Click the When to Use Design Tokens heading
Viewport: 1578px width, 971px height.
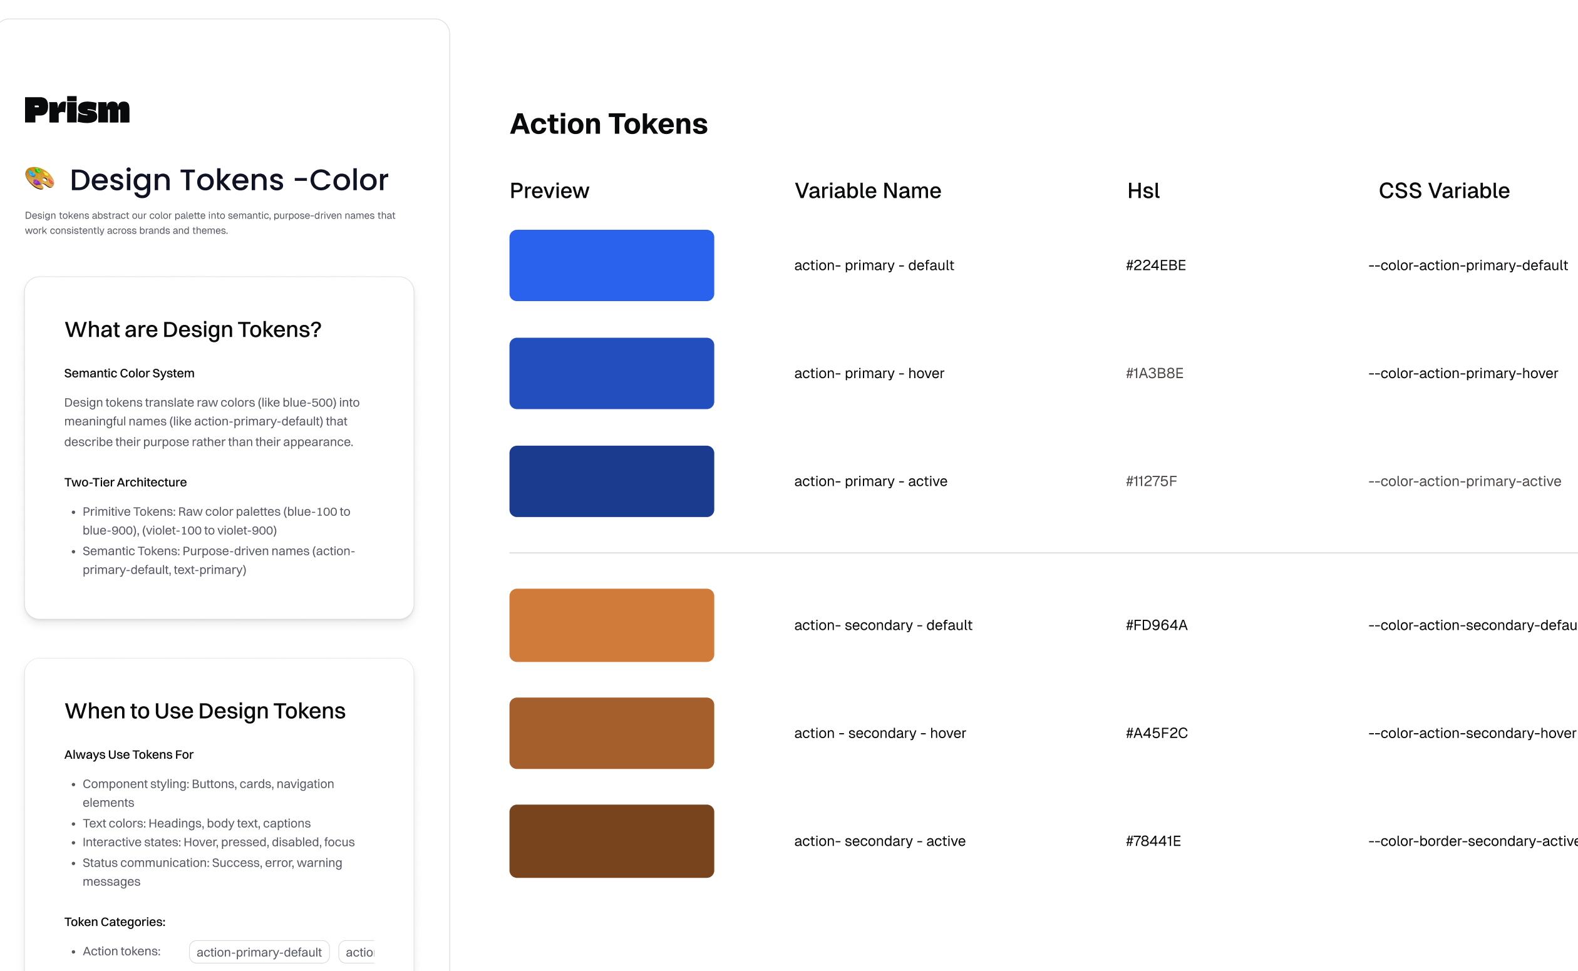pyautogui.click(x=205, y=711)
